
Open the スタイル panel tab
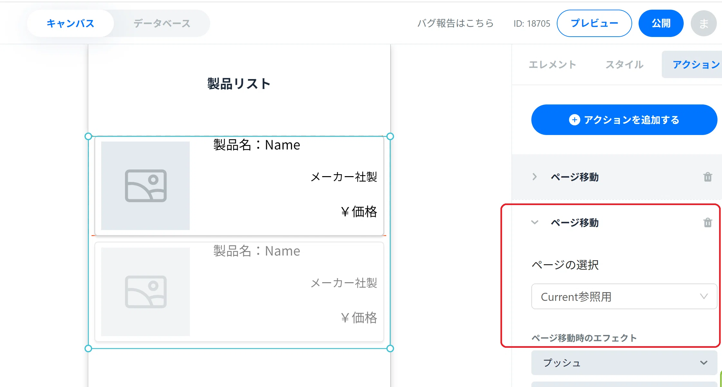click(624, 65)
